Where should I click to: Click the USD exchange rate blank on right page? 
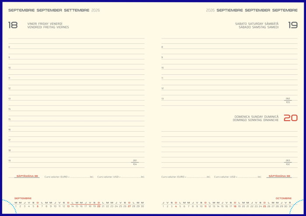[x=247, y=177]
